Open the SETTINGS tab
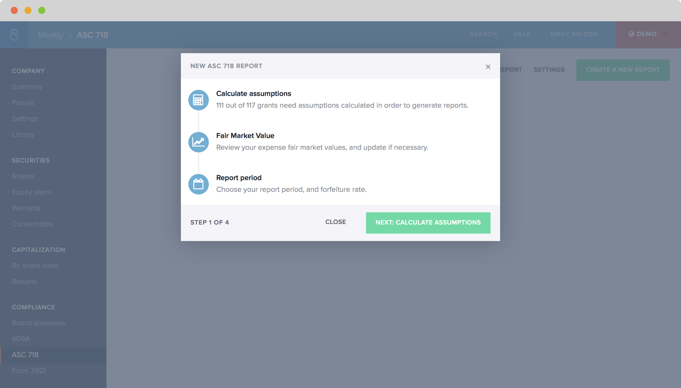The image size is (681, 388). 549,70
